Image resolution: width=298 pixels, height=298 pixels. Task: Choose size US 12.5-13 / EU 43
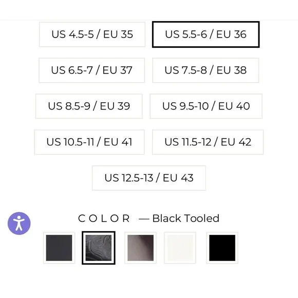[x=149, y=178]
